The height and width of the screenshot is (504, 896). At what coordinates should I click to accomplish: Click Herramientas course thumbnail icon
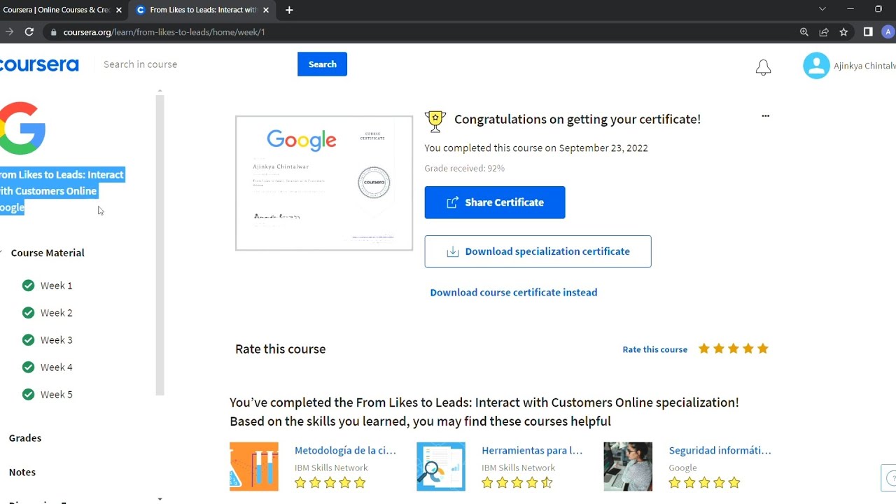pyautogui.click(x=441, y=466)
